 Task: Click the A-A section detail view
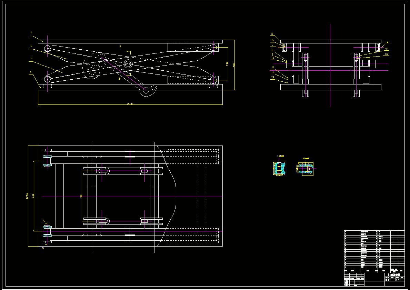pyautogui.click(x=279, y=168)
